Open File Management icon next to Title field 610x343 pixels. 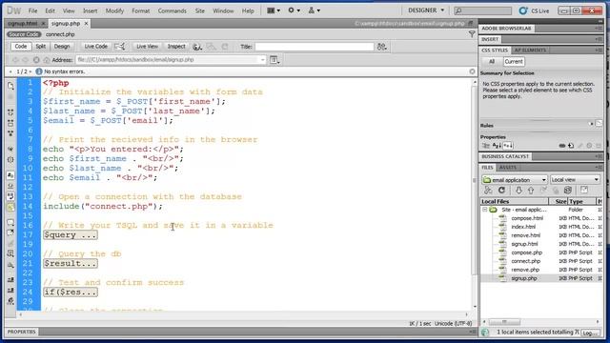point(381,47)
